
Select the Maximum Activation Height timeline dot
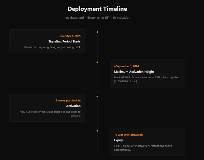pos(97,62)
